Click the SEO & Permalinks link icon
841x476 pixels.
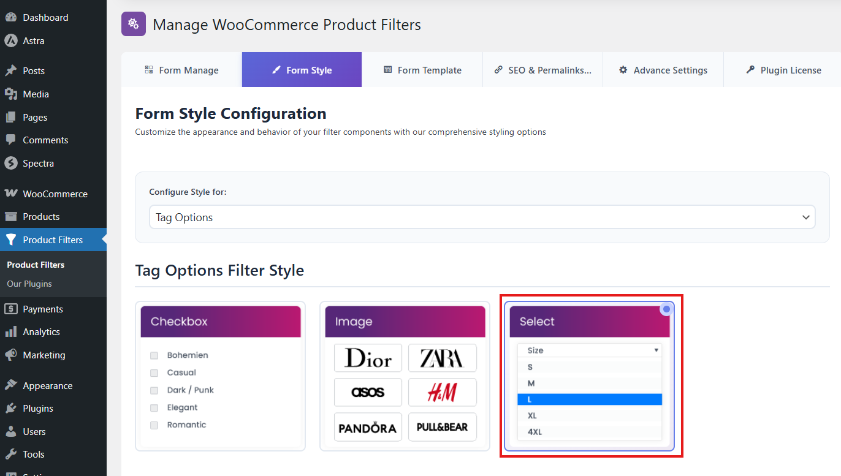coord(498,70)
